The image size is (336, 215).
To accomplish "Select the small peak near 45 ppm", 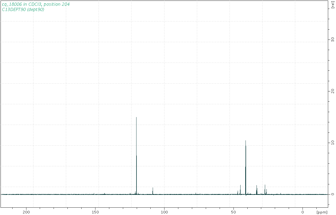I will 240,190.
